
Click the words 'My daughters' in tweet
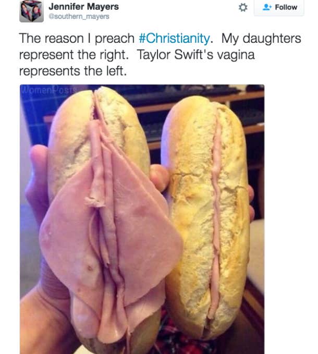pyautogui.click(x=261, y=39)
